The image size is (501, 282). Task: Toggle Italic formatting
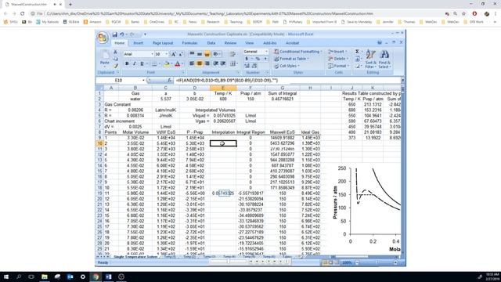(134, 63)
